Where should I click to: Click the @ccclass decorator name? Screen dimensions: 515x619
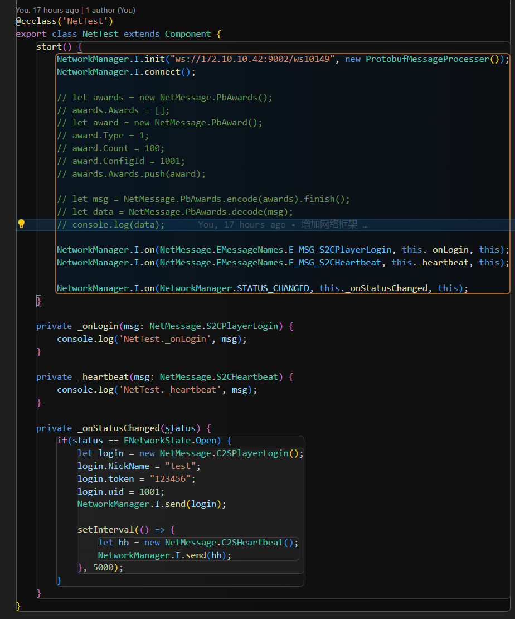[x=36, y=21]
